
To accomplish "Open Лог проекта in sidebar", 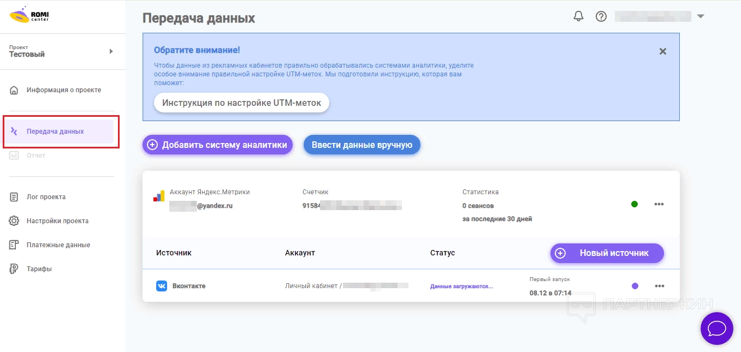I will point(46,197).
